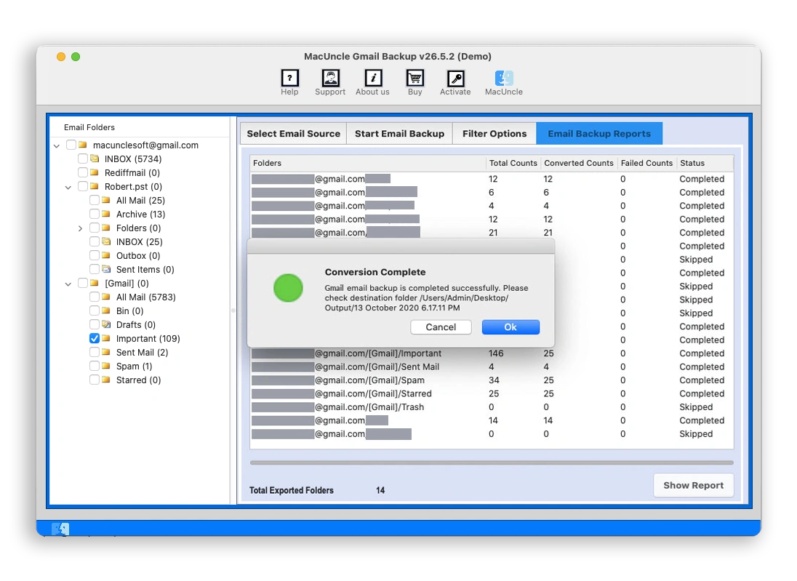Click Ok in Conversion Complete dialog
The height and width of the screenshot is (581, 797).
510,326
